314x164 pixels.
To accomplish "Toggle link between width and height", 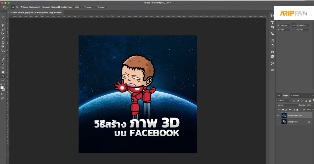I will 294,25.
